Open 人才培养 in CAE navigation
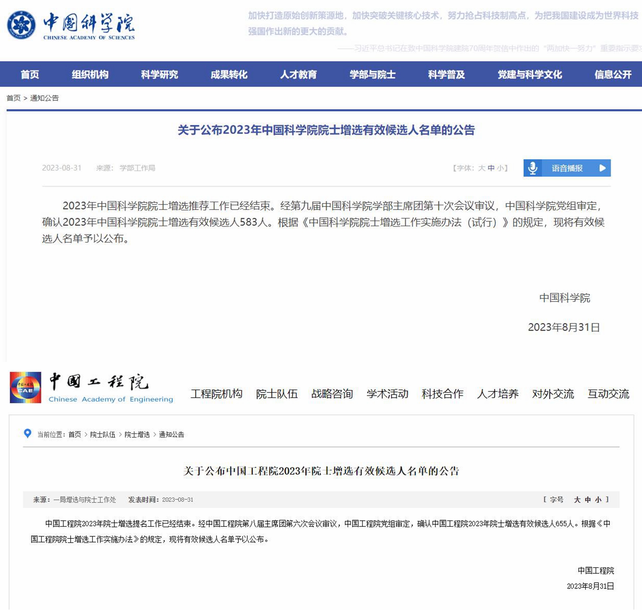Viewport: 642px width, 610px height. coord(497,394)
